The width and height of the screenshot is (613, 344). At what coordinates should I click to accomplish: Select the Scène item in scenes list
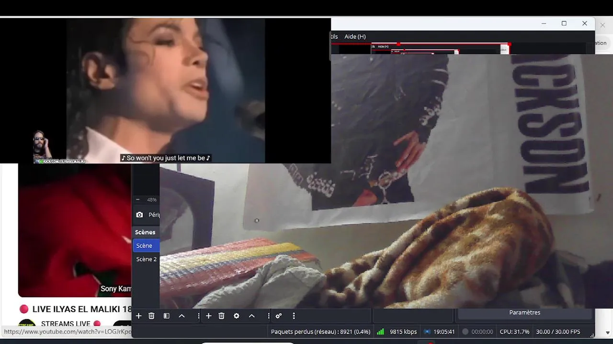(146, 246)
